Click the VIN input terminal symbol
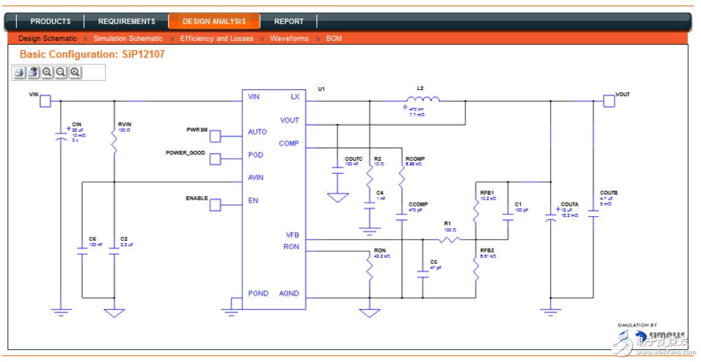 [45, 101]
